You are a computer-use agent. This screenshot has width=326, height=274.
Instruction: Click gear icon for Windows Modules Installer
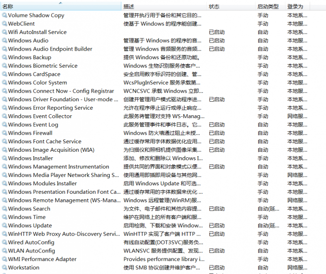pyautogui.click(x=5, y=183)
